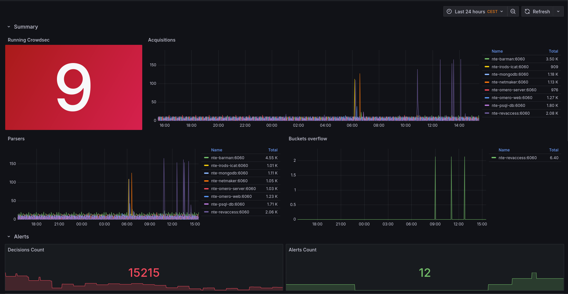Open the Last 24 hours time range picker
568x294 pixels.
475,11
